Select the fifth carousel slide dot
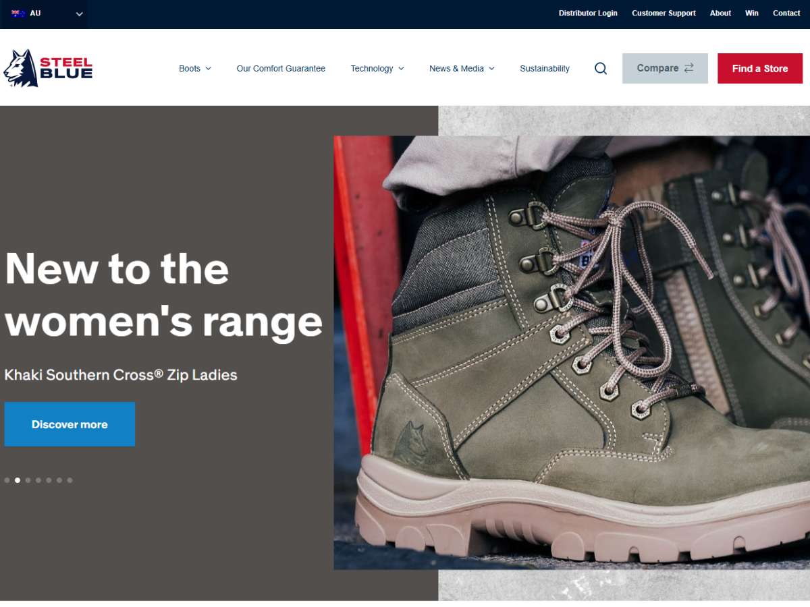Image resolution: width=810 pixels, height=607 pixels. pos(49,480)
